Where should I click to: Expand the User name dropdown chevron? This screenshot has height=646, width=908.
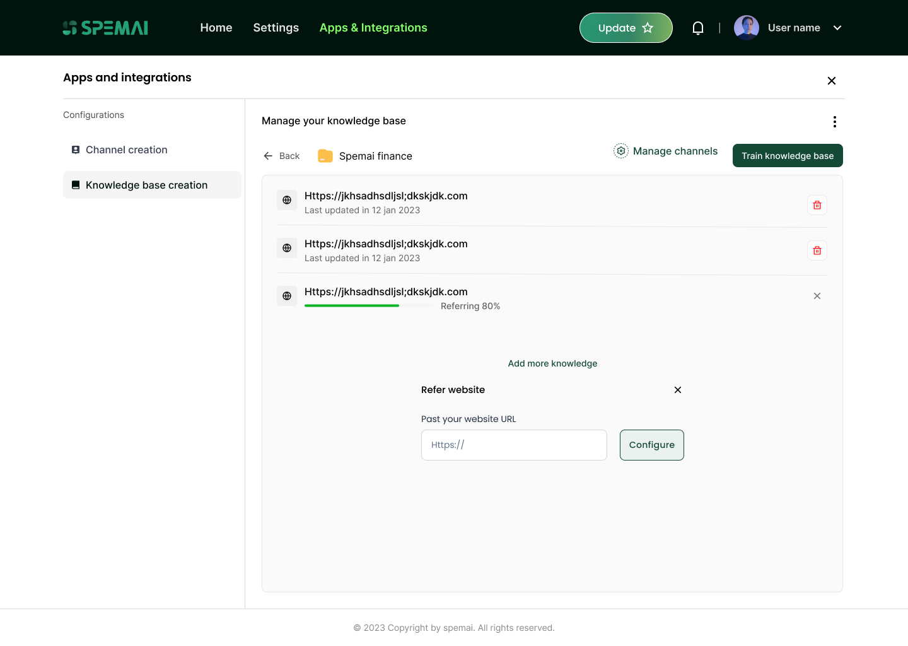tap(837, 28)
